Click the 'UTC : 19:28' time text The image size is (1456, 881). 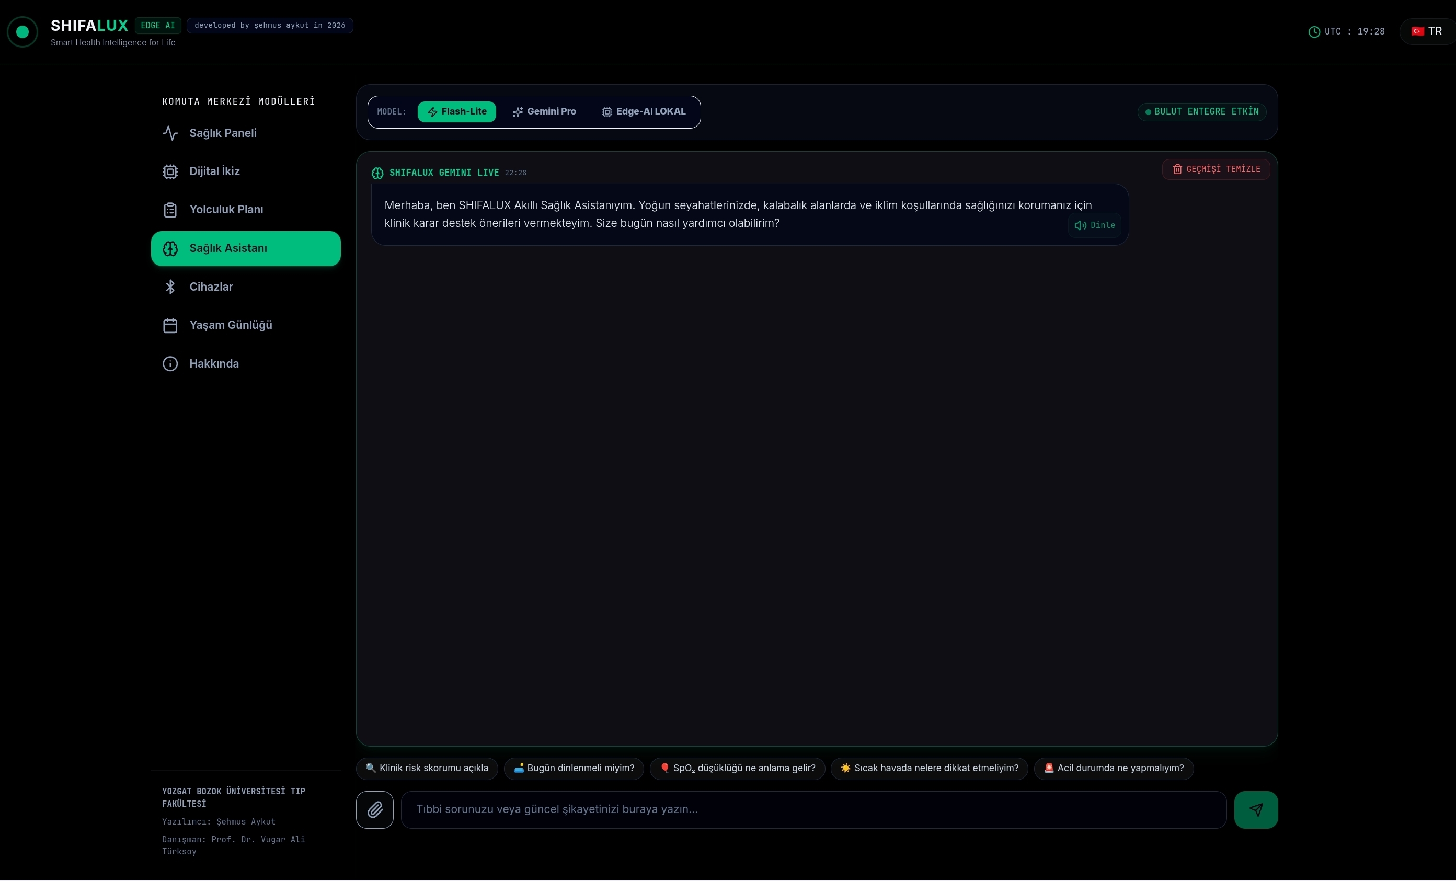coord(1355,32)
